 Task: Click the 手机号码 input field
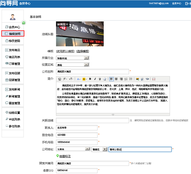pyautogui.click(x=77, y=142)
